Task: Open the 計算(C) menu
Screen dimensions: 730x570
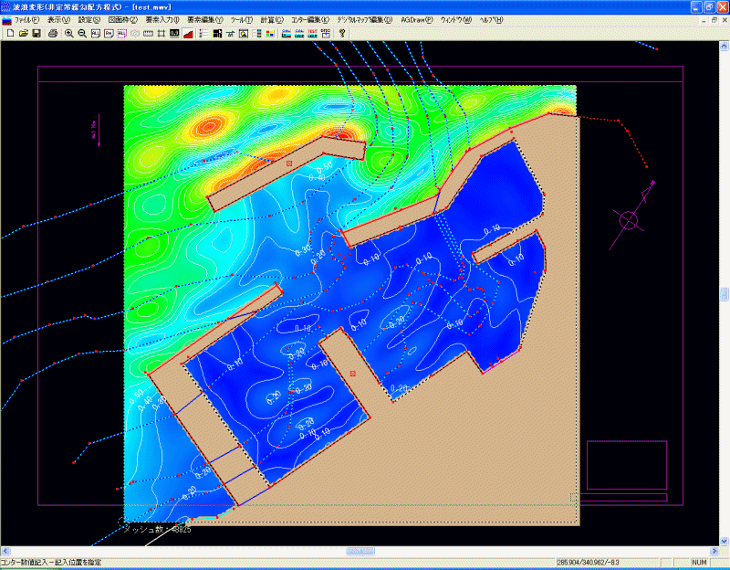Action: point(273,19)
